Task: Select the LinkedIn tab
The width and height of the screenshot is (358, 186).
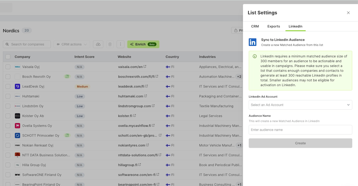Action: pos(296,26)
